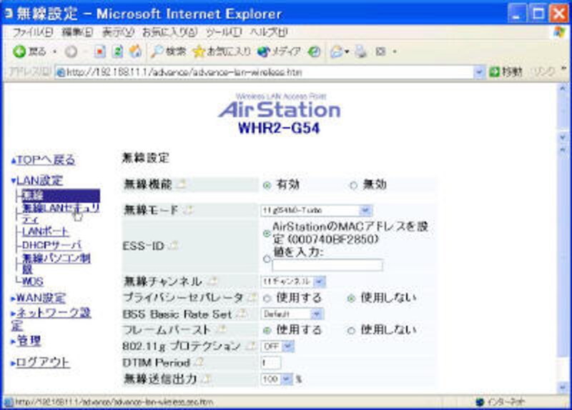Click the LANポート sidebar link
Image resolution: width=572 pixels, height=410 pixels.
[45, 231]
